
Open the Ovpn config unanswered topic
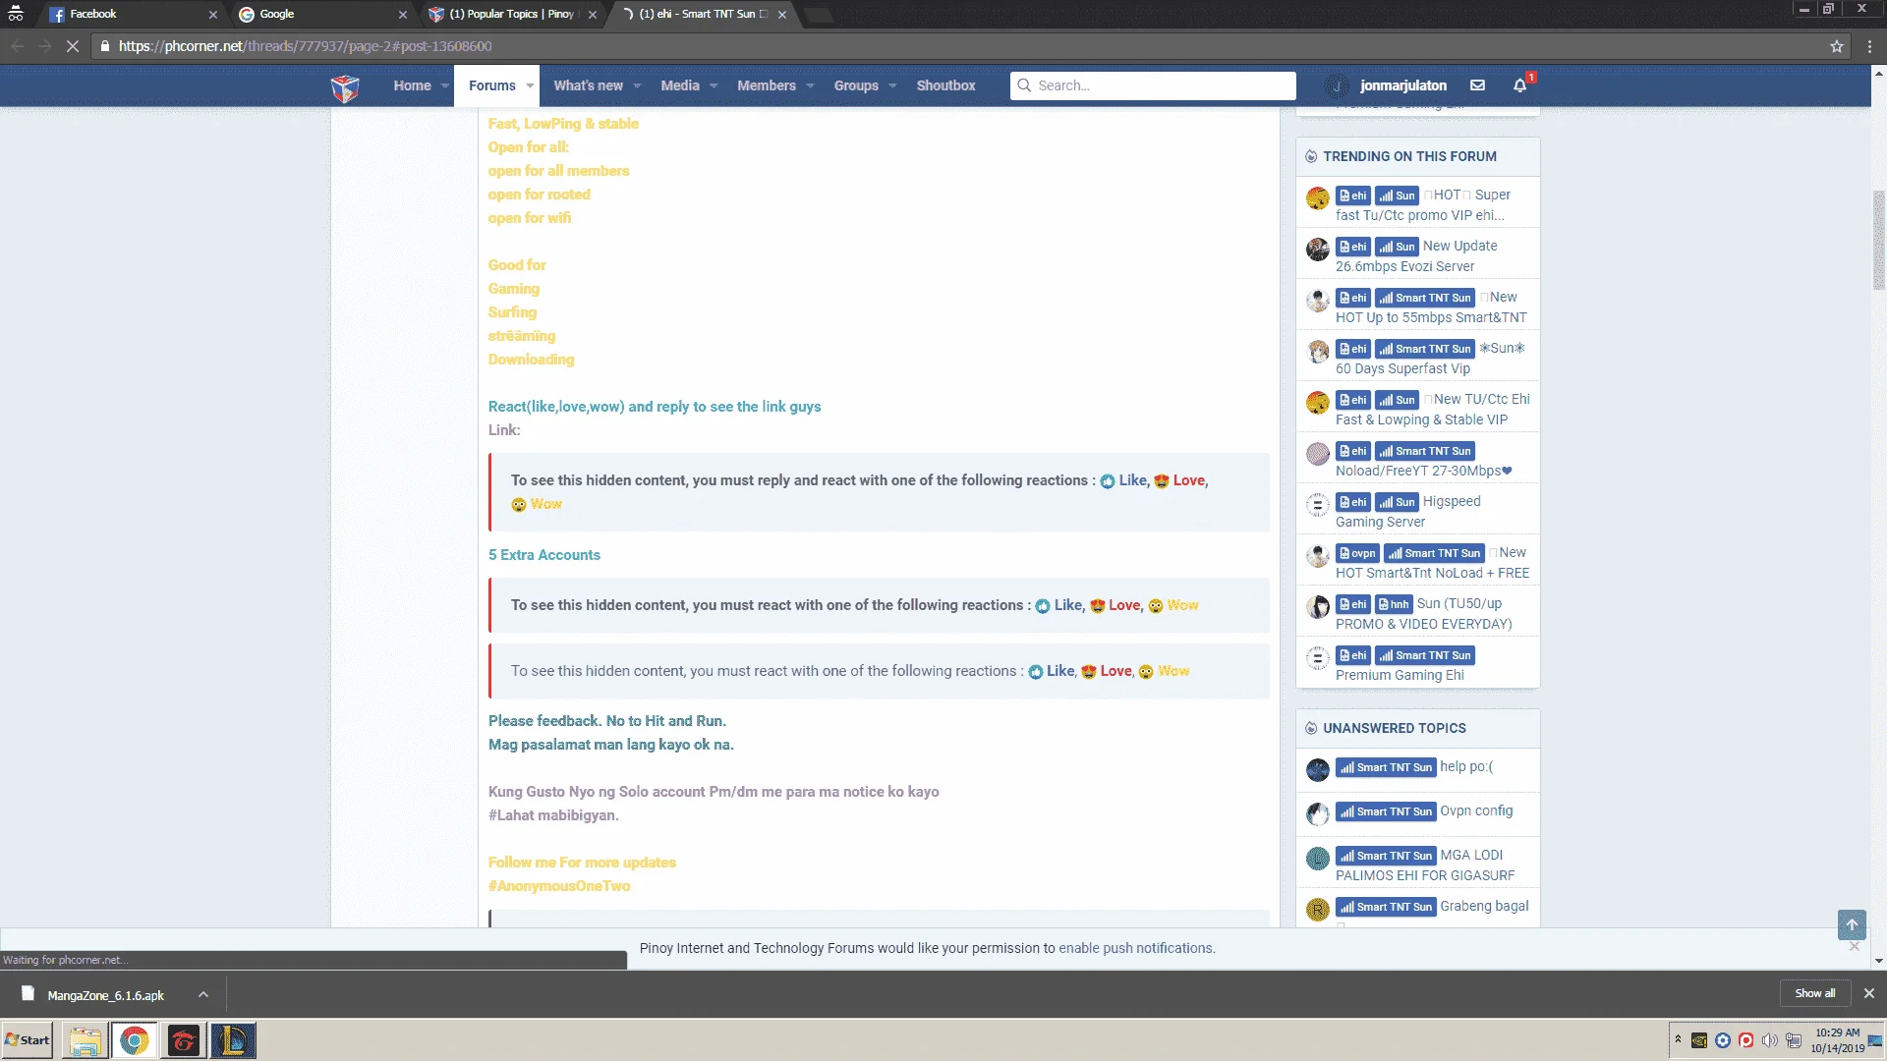pos(1476,810)
